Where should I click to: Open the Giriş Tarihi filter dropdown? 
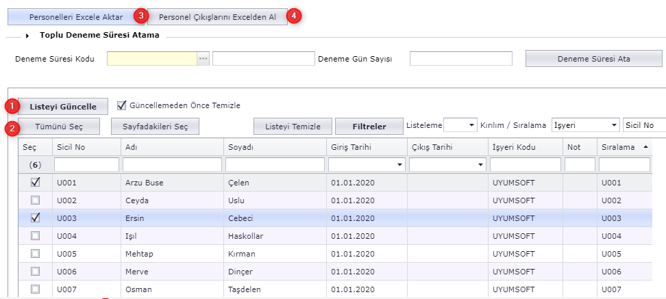coord(399,165)
